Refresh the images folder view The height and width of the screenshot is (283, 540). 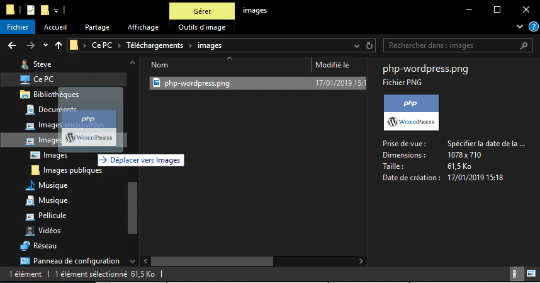coord(371,45)
